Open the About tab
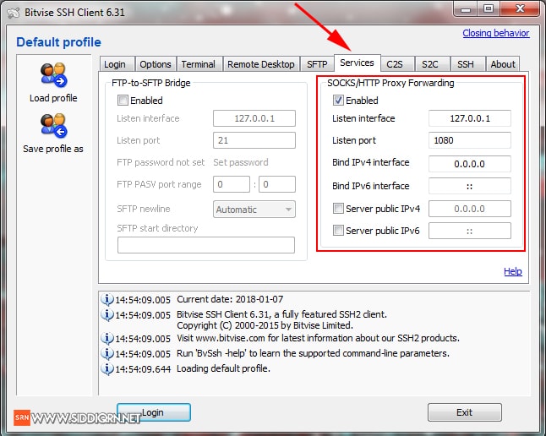Image resolution: width=546 pixels, height=436 pixels. (503, 64)
